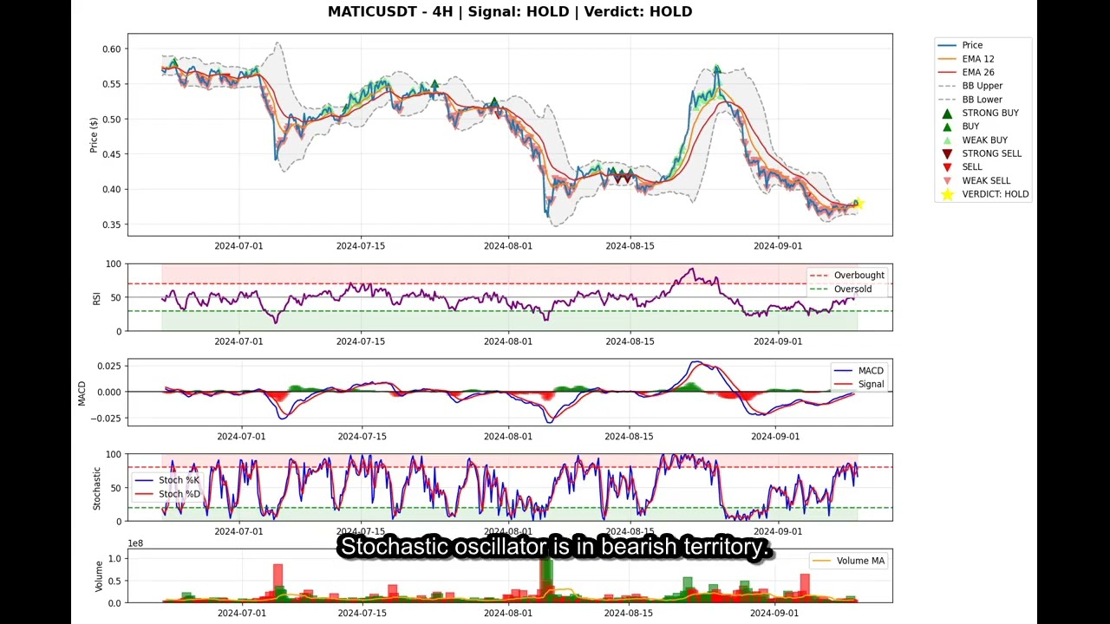Click the Overbought entry in RSI legend
This screenshot has height=624, width=1110.
(846, 276)
